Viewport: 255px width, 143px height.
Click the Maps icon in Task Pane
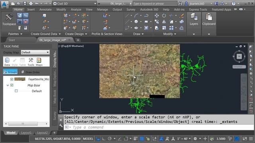click(x=39, y=62)
